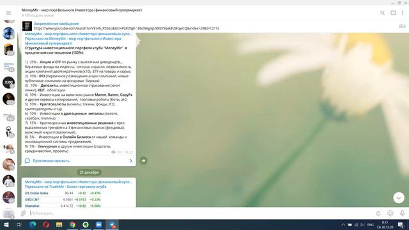Screen dimensions: 409x230
Task: Switch to Zoom on taskbar
Action: coord(99,224)
